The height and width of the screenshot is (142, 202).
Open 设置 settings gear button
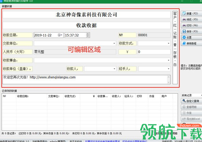[x=191, y=37]
